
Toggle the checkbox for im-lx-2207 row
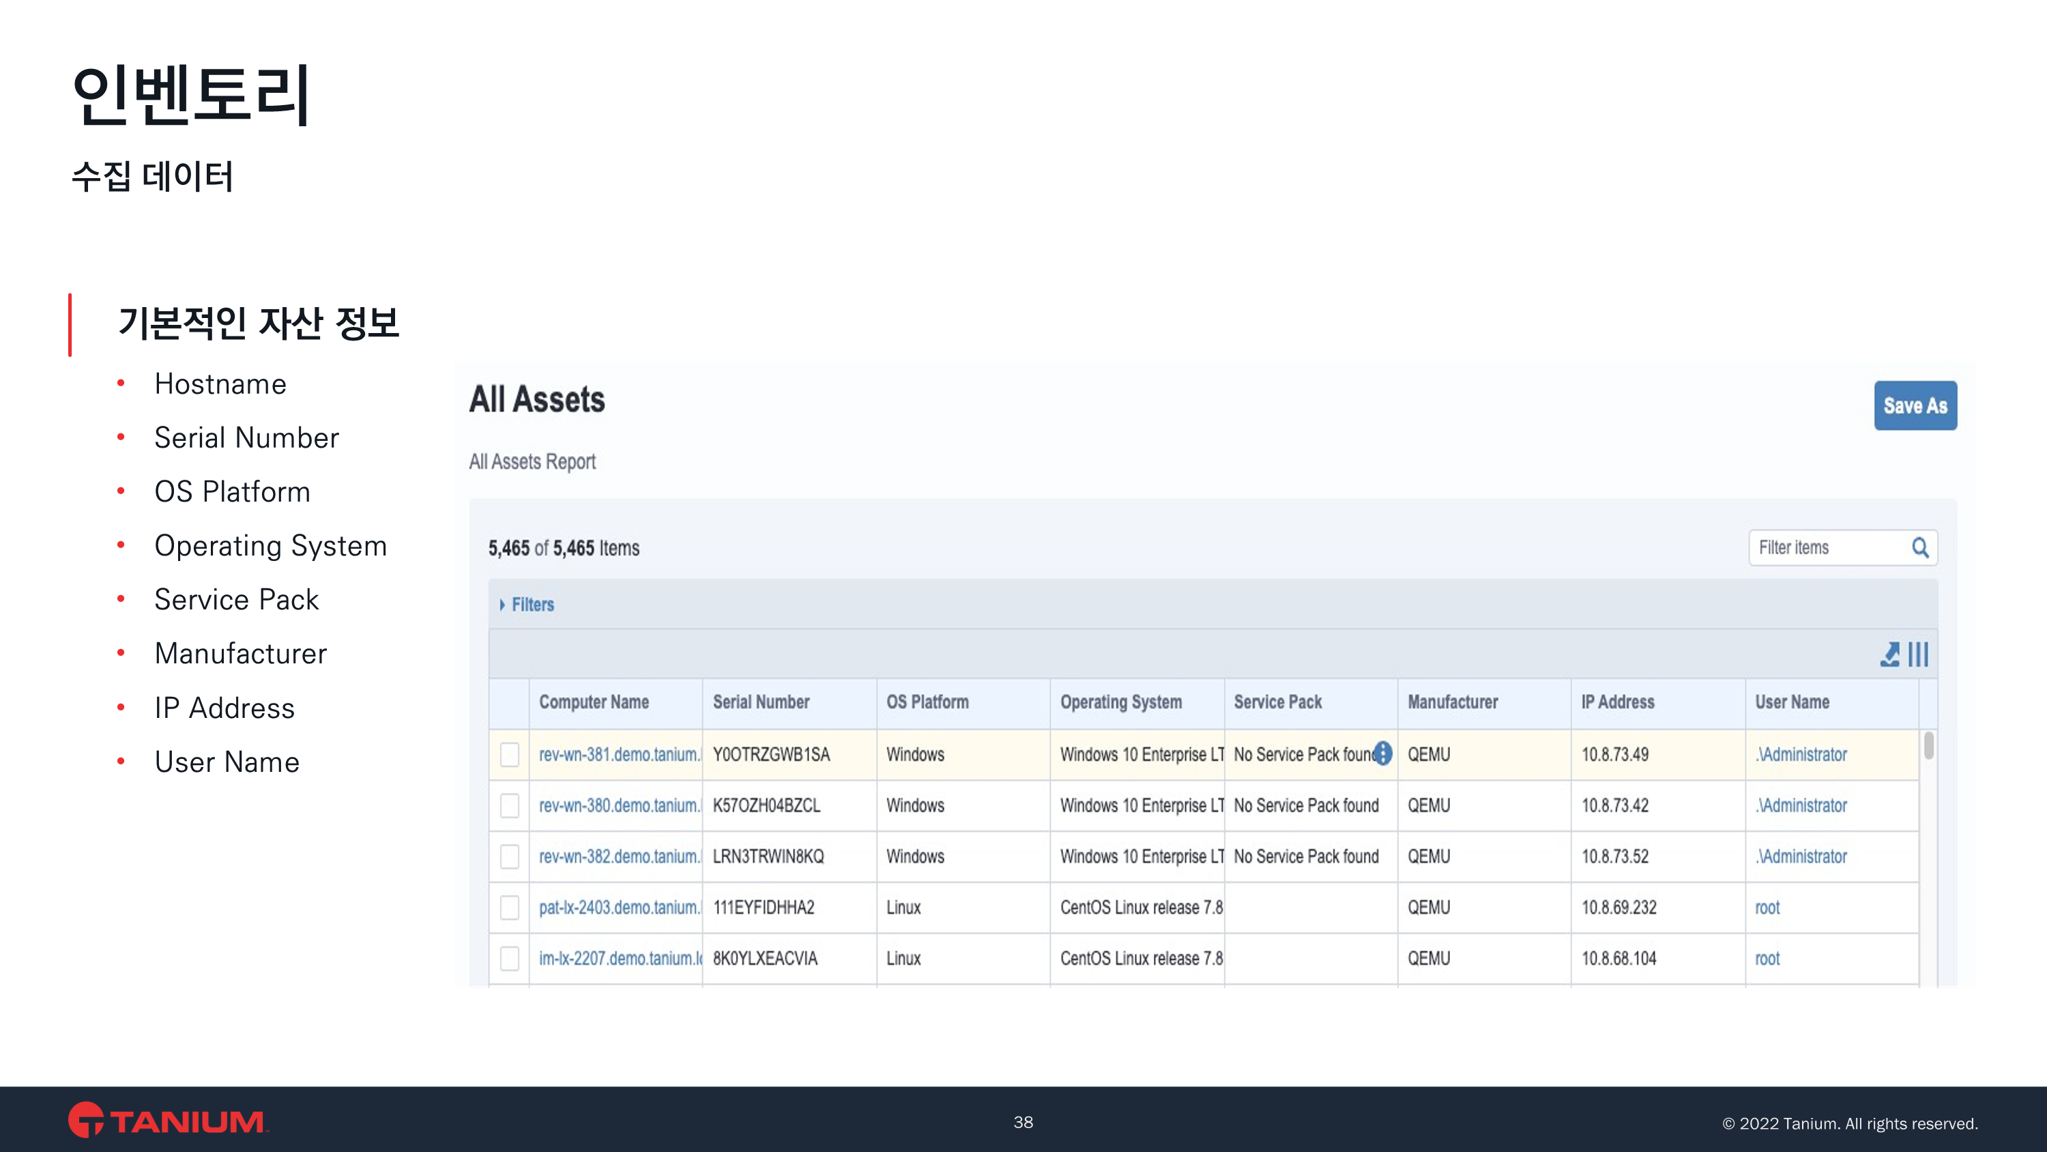[510, 958]
